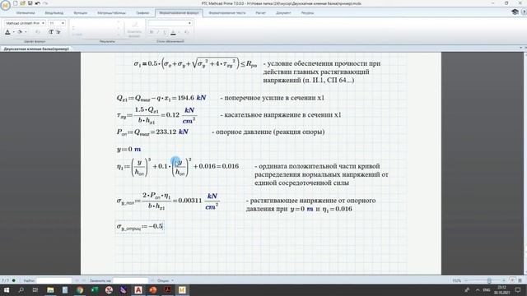Select the Двускатная клееная балка document tab
Viewport: 527px width, 296px height.
36,49
